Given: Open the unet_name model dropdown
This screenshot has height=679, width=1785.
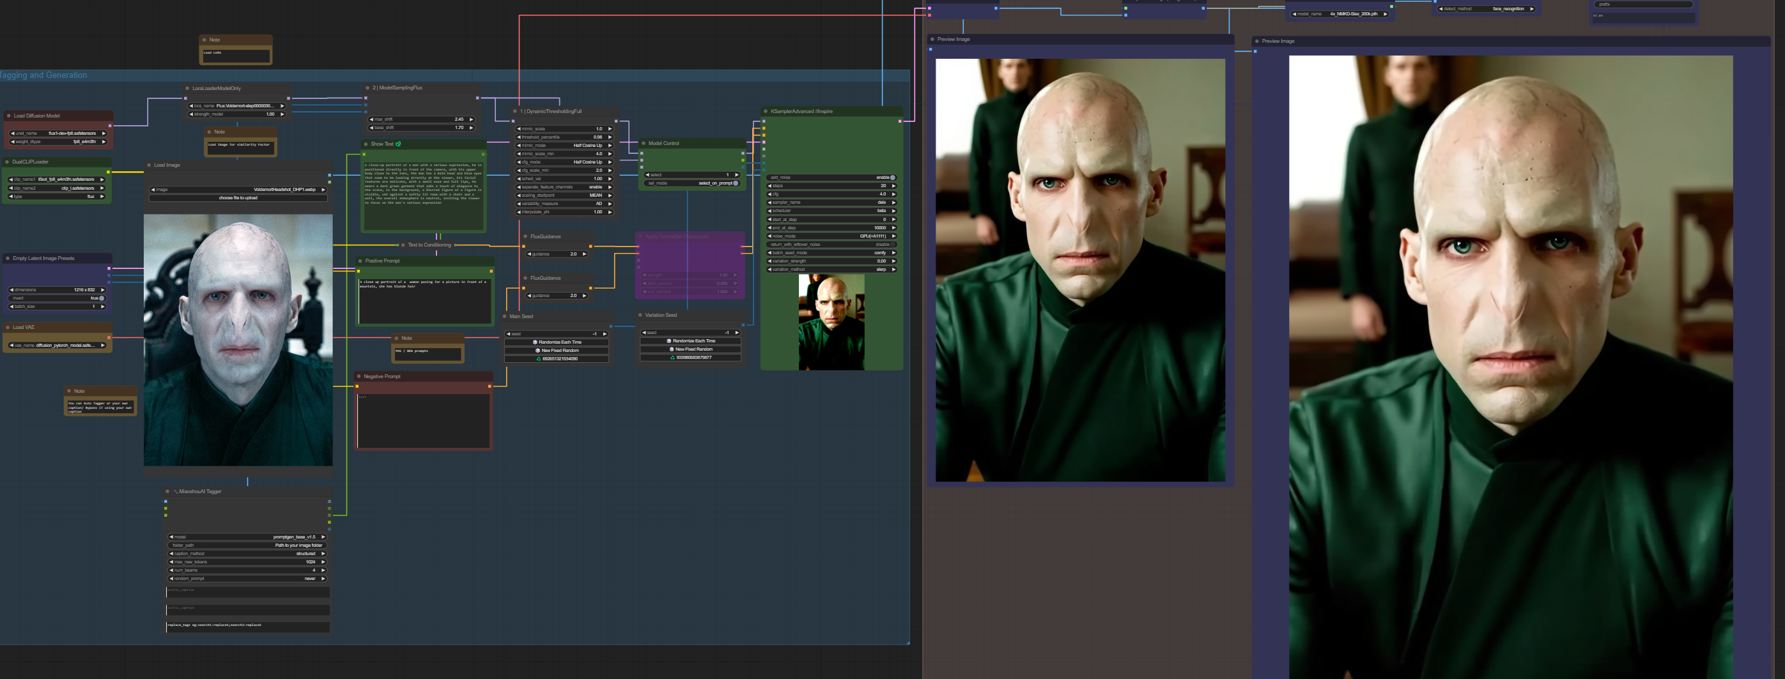Looking at the screenshot, I should [x=58, y=133].
